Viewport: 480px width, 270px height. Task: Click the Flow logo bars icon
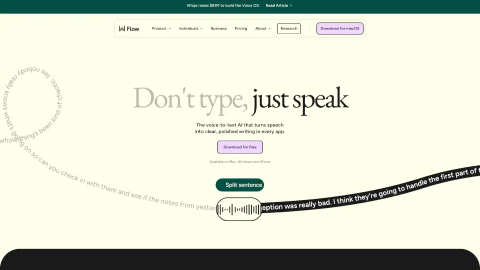click(122, 28)
